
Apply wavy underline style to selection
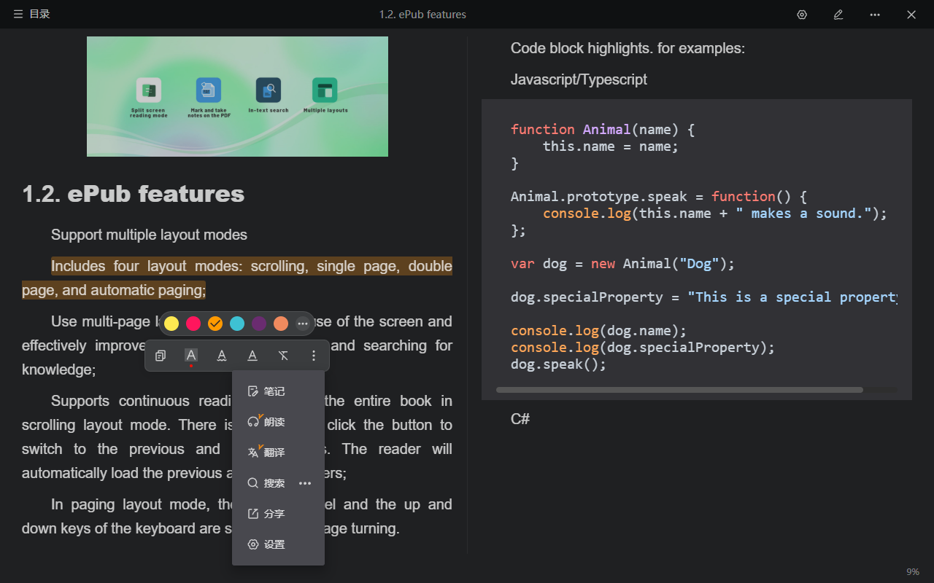222,356
